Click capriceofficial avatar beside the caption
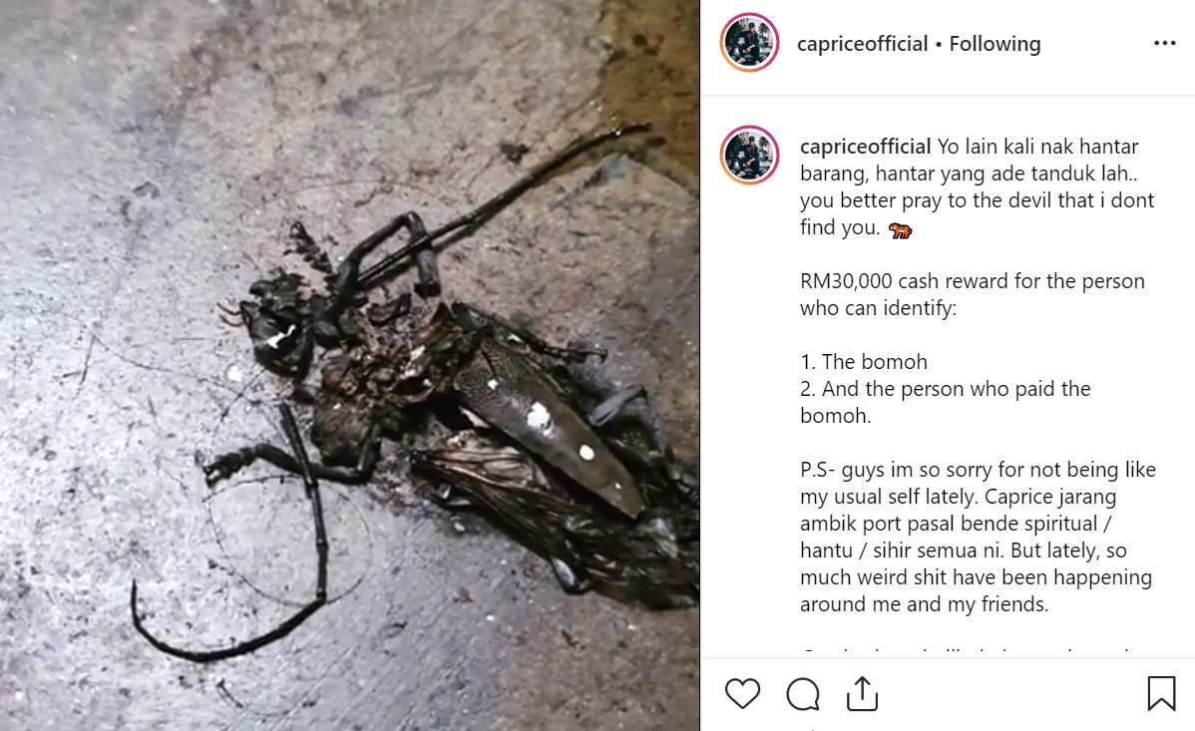The height and width of the screenshot is (731, 1195). 749,156
